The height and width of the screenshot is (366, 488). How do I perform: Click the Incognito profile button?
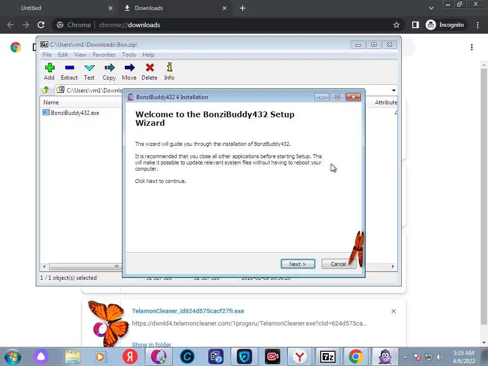(x=446, y=25)
